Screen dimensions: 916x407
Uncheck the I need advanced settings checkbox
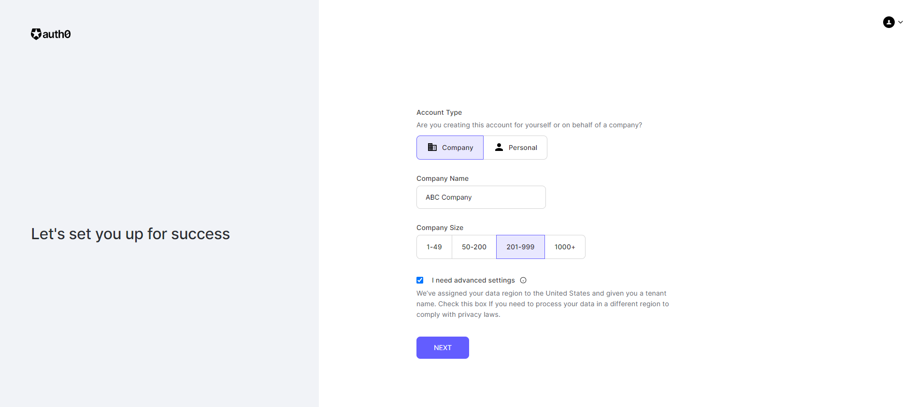[420, 280]
